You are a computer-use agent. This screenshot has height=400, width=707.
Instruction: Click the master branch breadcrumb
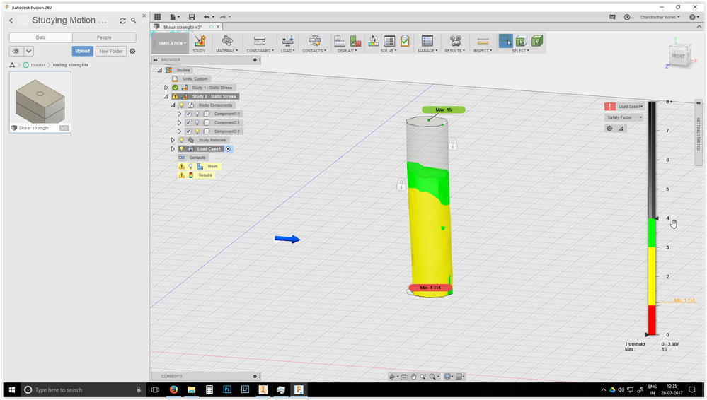(38, 65)
